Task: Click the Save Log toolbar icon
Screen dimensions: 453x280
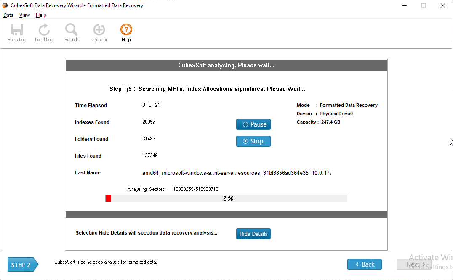Action: [x=17, y=30]
